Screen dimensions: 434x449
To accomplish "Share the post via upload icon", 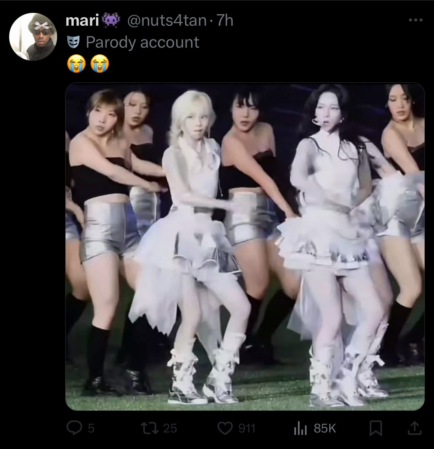I will point(415,428).
